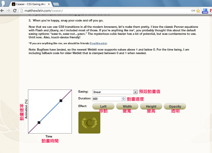This screenshot has width=212, height=153.
Task: Click the blue 1000 extension icon
Action: [205, 11]
